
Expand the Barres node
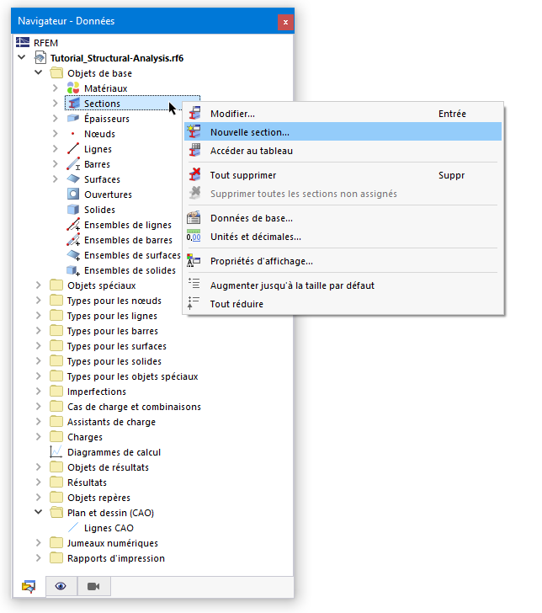[55, 164]
